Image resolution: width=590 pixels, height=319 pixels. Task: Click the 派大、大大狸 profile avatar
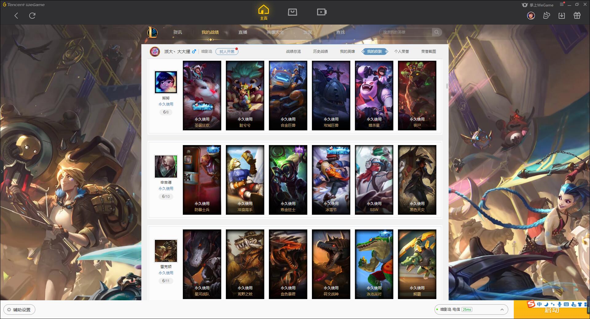(x=155, y=52)
